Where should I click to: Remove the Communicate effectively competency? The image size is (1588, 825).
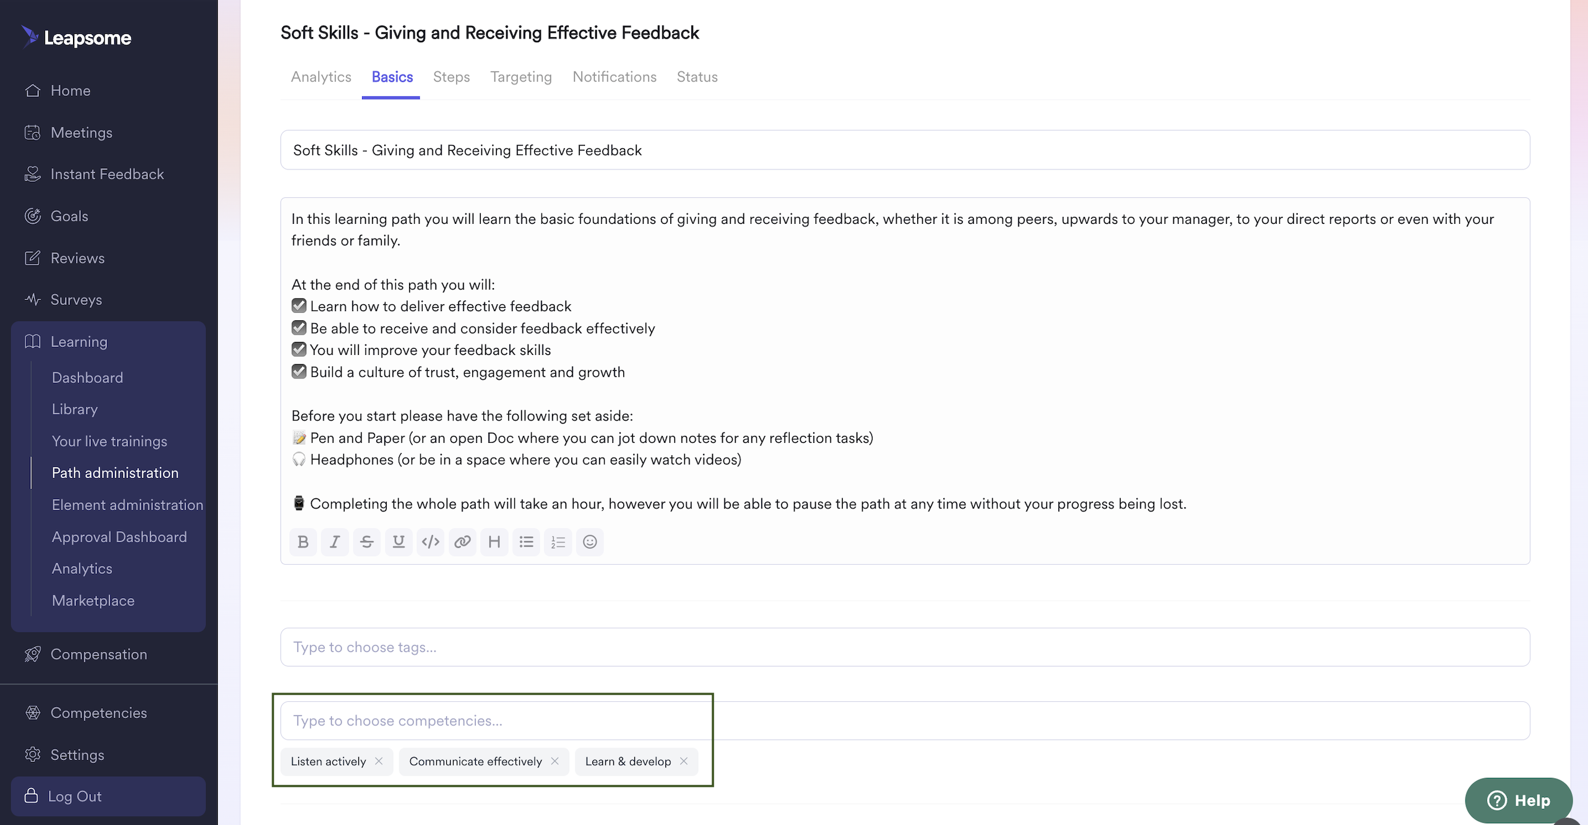pos(555,761)
